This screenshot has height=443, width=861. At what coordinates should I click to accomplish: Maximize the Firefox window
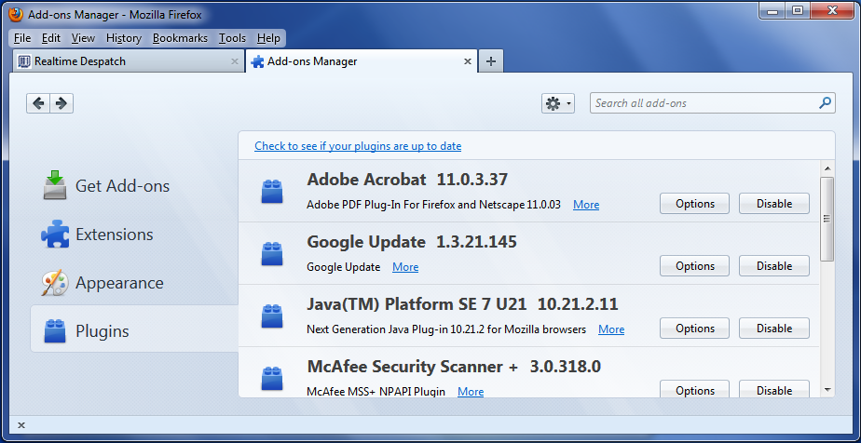[x=798, y=9]
